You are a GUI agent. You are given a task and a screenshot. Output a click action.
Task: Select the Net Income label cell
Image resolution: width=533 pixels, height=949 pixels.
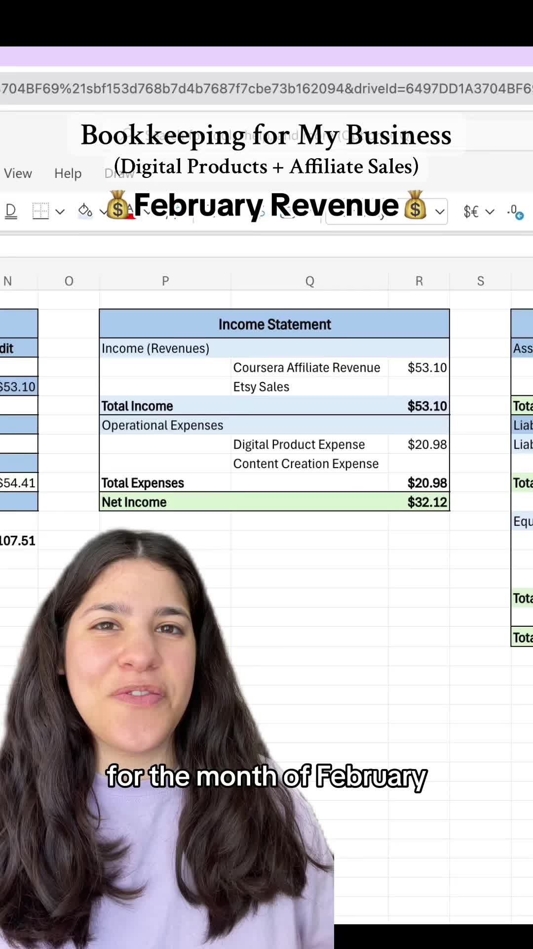pyautogui.click(x=165, y=502)
